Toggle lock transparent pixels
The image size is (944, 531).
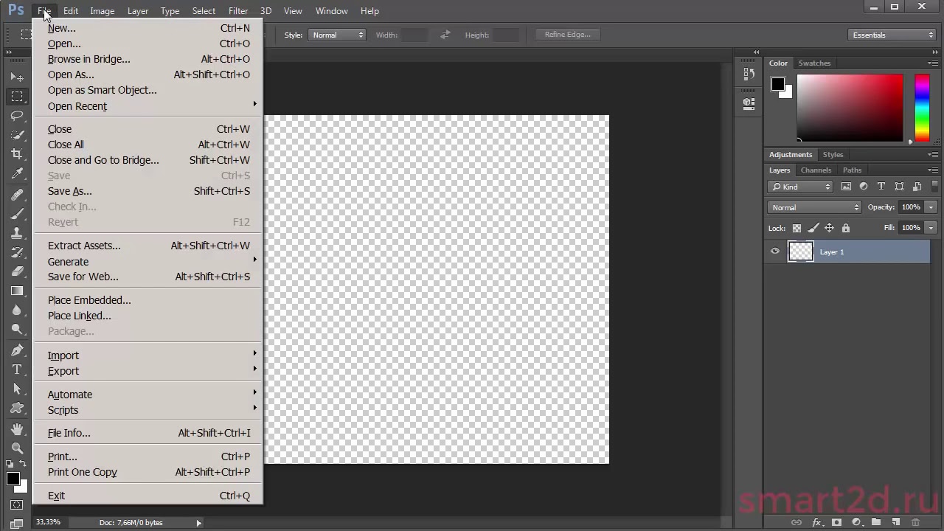[796, 228]
